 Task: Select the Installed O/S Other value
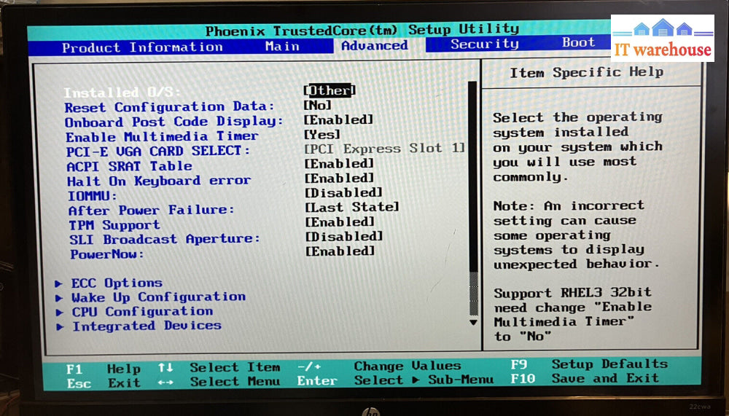pyautogui.click(x=330, y=90)
